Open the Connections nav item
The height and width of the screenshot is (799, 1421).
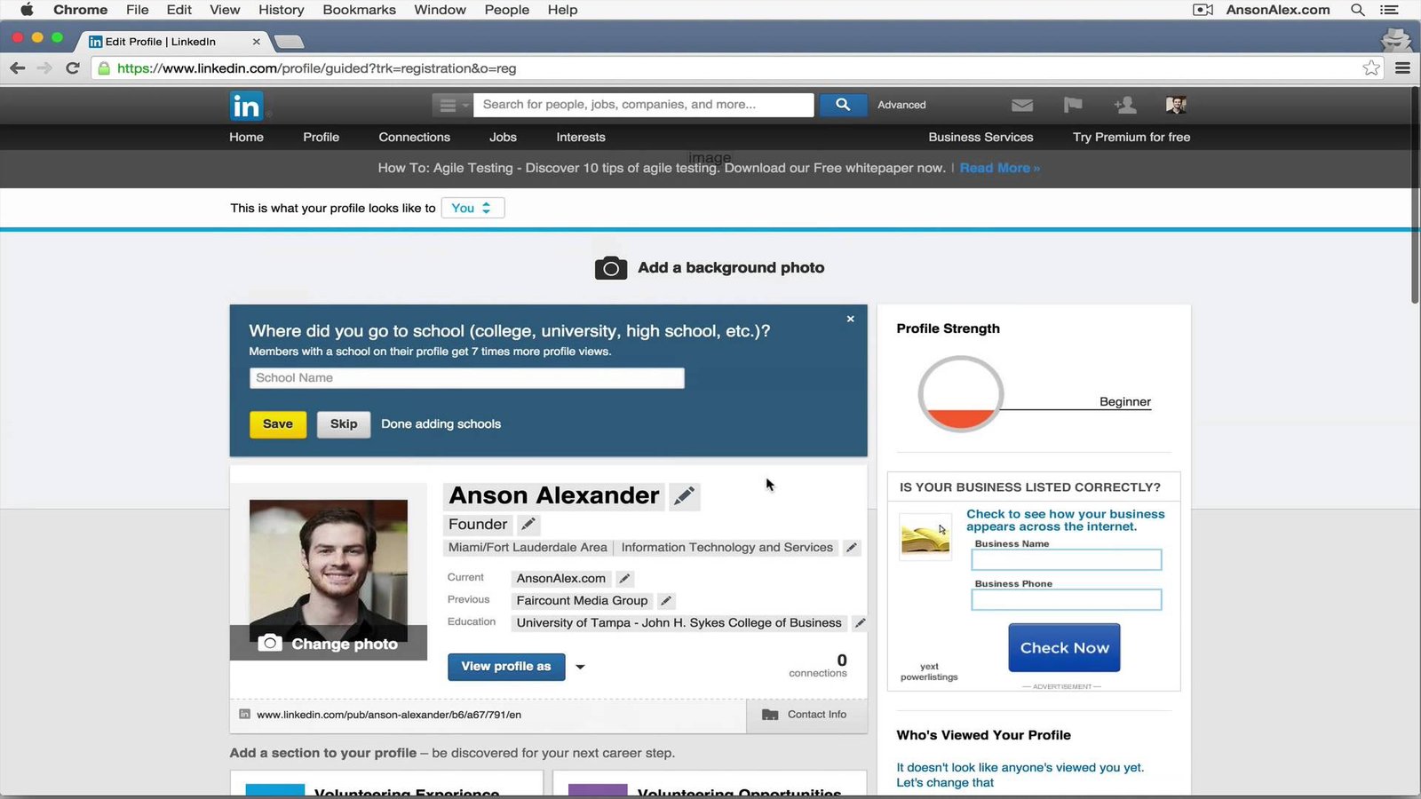[x=414, y=137]
